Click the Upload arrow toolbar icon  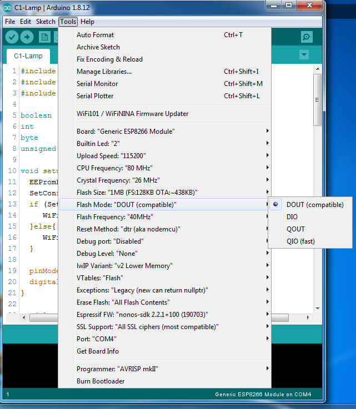pyautogui.click(x=27, y=37)
